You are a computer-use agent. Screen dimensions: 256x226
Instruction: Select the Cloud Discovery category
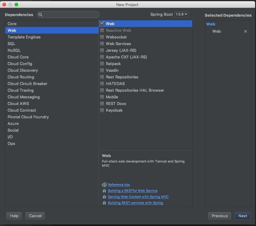[52, 70]
